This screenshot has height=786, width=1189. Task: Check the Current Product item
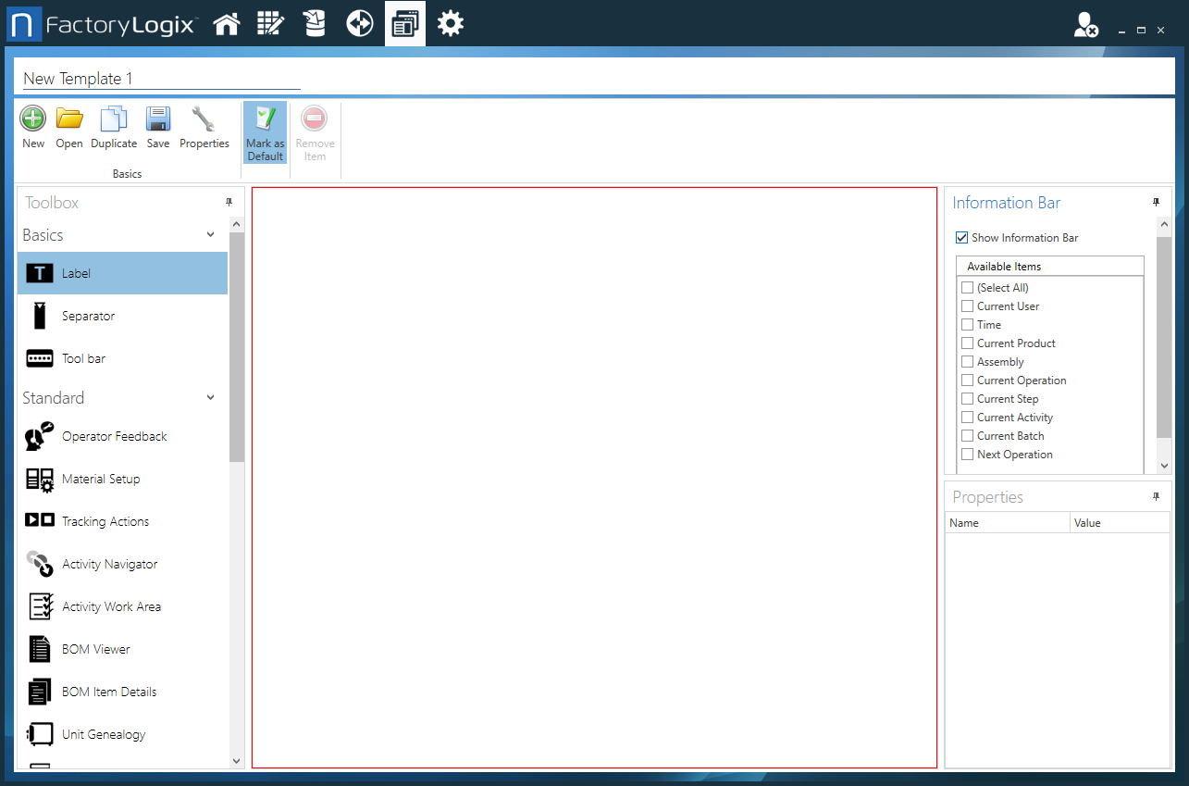click(967, 343)
